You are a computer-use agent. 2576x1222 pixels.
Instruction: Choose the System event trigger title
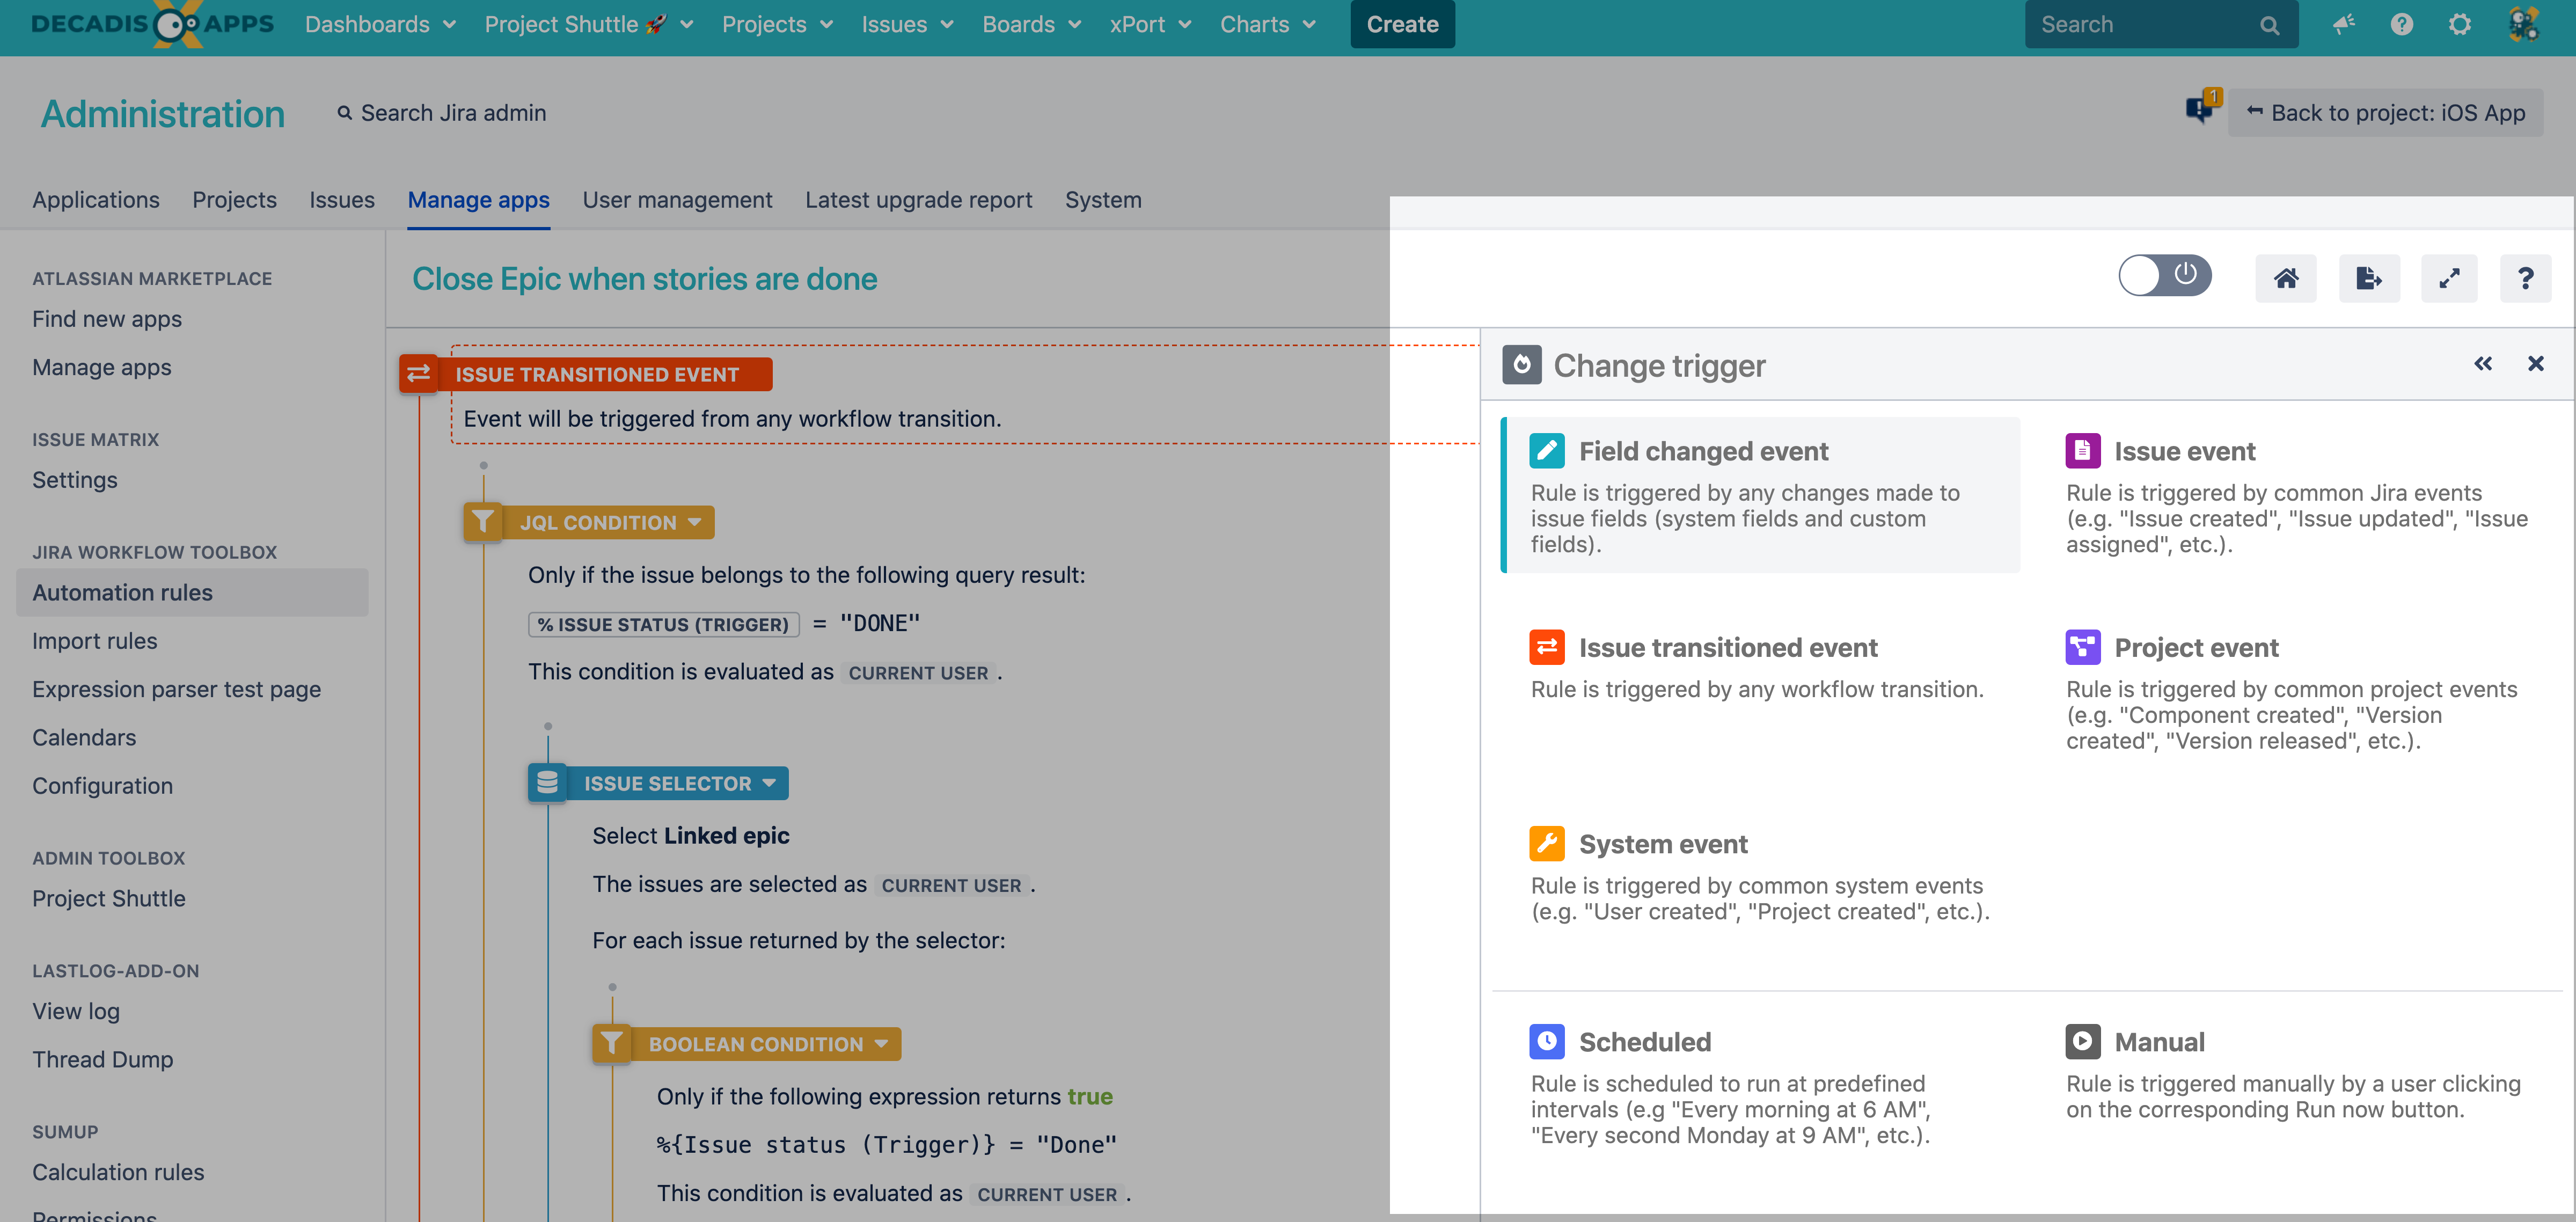click(1663, 844)
